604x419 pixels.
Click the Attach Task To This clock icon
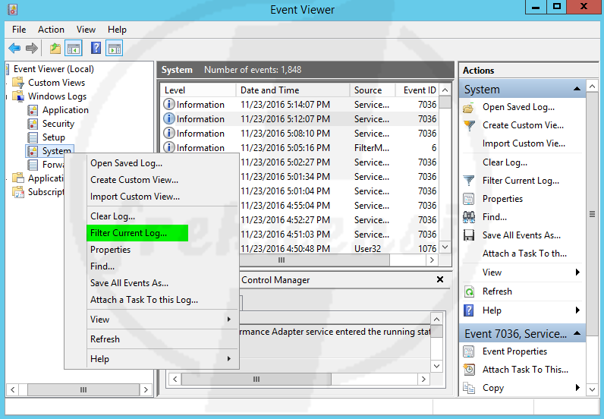(469, 370)
